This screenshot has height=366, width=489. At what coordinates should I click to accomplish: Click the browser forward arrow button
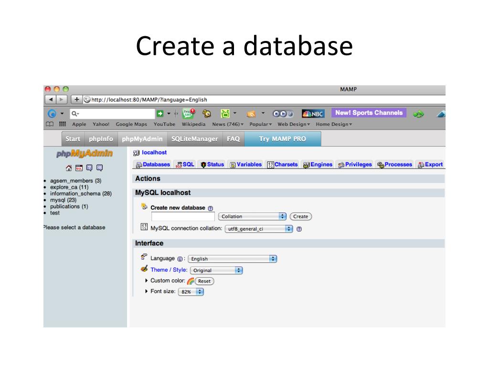pyautogui.click(x=62, y=100)
